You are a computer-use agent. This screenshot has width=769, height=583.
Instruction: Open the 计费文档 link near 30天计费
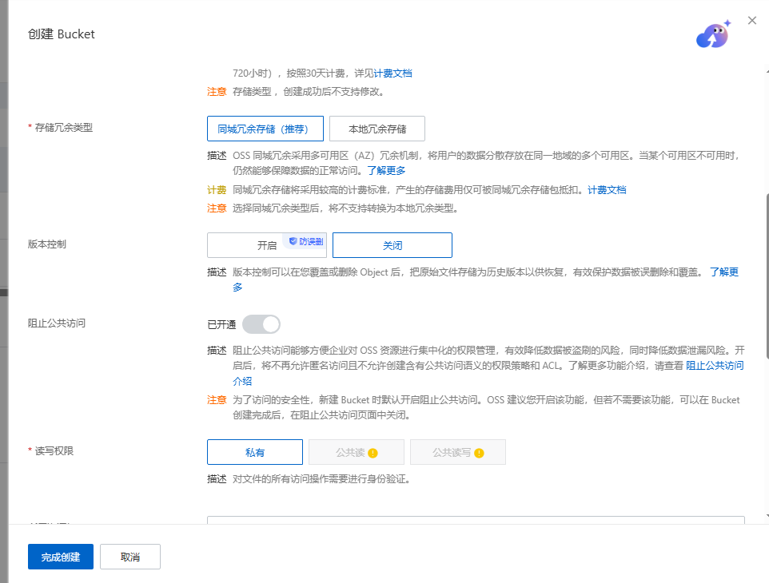click(x=392, y=73)
